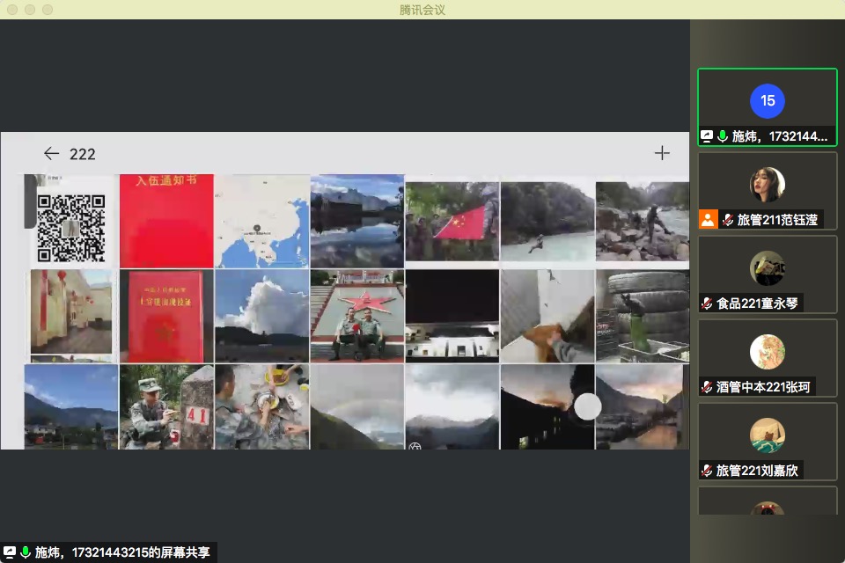This screenshot has height=563, width=845.
Task: Tap the floating white circle button
Action: (587, 406)
